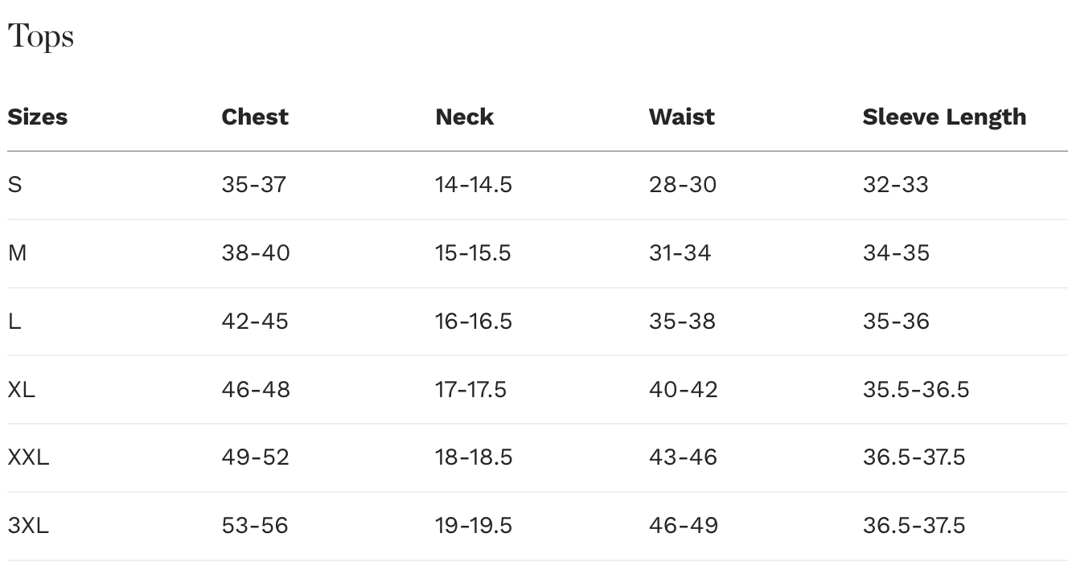Select the XL size row label
The image size is (1068, 566).
click(x=22, y=390)
